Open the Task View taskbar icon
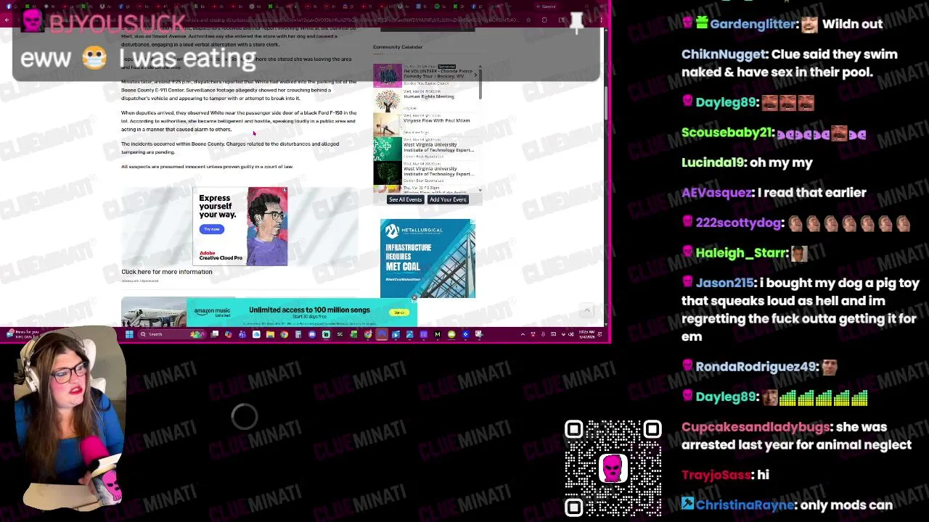Screen dimensions: 929x522 [215, 334]
